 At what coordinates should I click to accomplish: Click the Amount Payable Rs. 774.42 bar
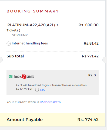pos(53,120)
